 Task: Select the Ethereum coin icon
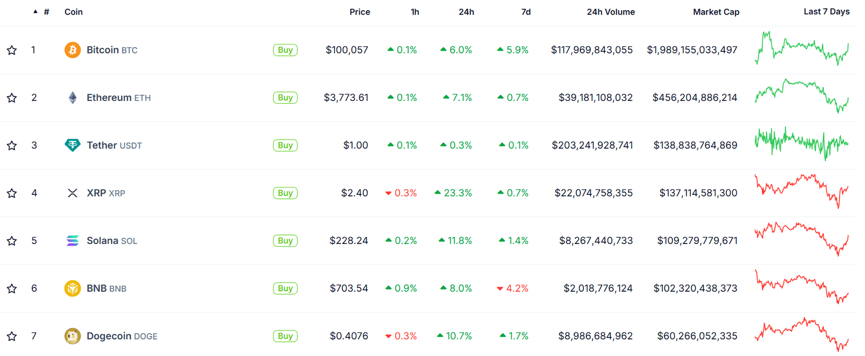(x=72, y=97)
